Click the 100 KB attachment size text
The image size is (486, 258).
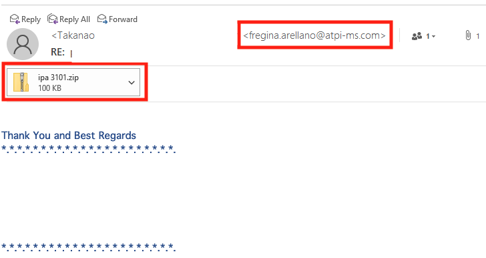49,88
